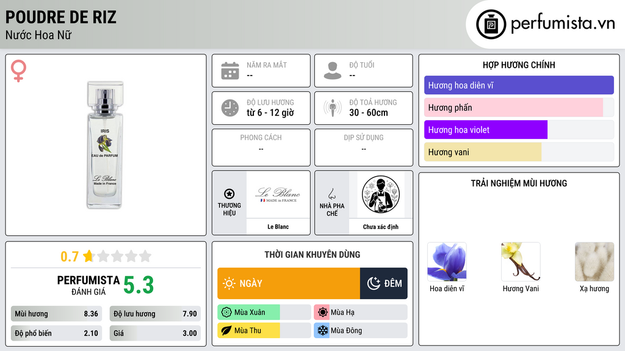Click the 0.7 star rating number
The height and width of the screenshot is (351, 625).
(x=70, y=257)
